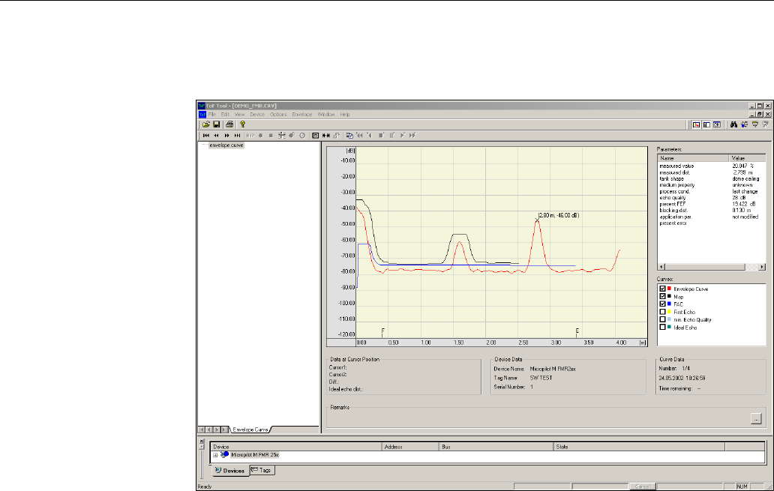774x491 pixels.
Task: Click the Remarks ellipsis button
Action: (756, 418)
